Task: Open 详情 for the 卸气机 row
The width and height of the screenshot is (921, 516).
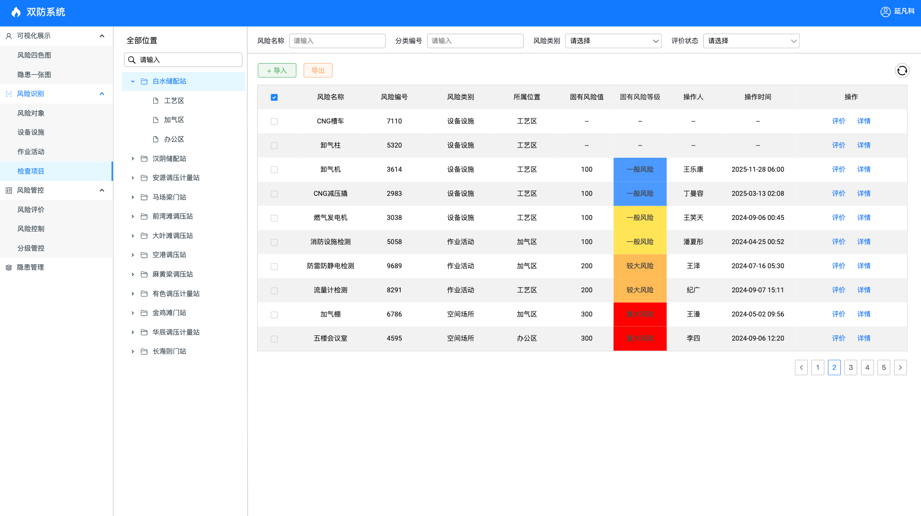Action: [863, 169]
